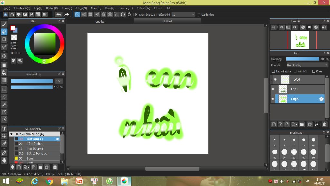330x186 pixels.
Task: Rotate canvas left in navigator
Action: click(303, 27)
